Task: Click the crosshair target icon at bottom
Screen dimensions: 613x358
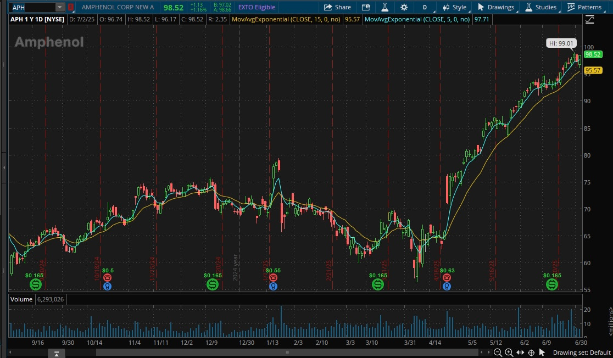Action: tap(531, 353)
